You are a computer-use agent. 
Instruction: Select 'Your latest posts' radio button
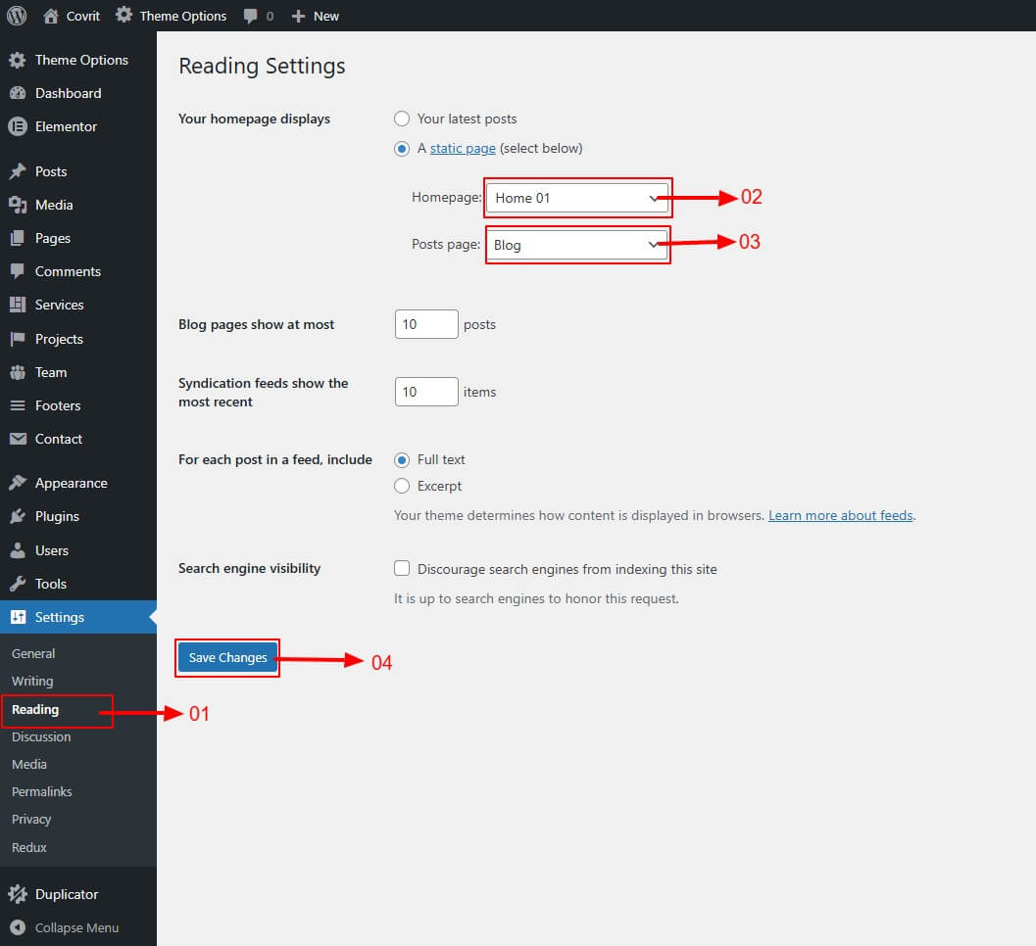click(x=402, y=118)
